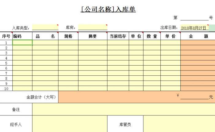The image size is (215, 132).
Task: Select the 单价 header cell
Action: pos(170,36)
